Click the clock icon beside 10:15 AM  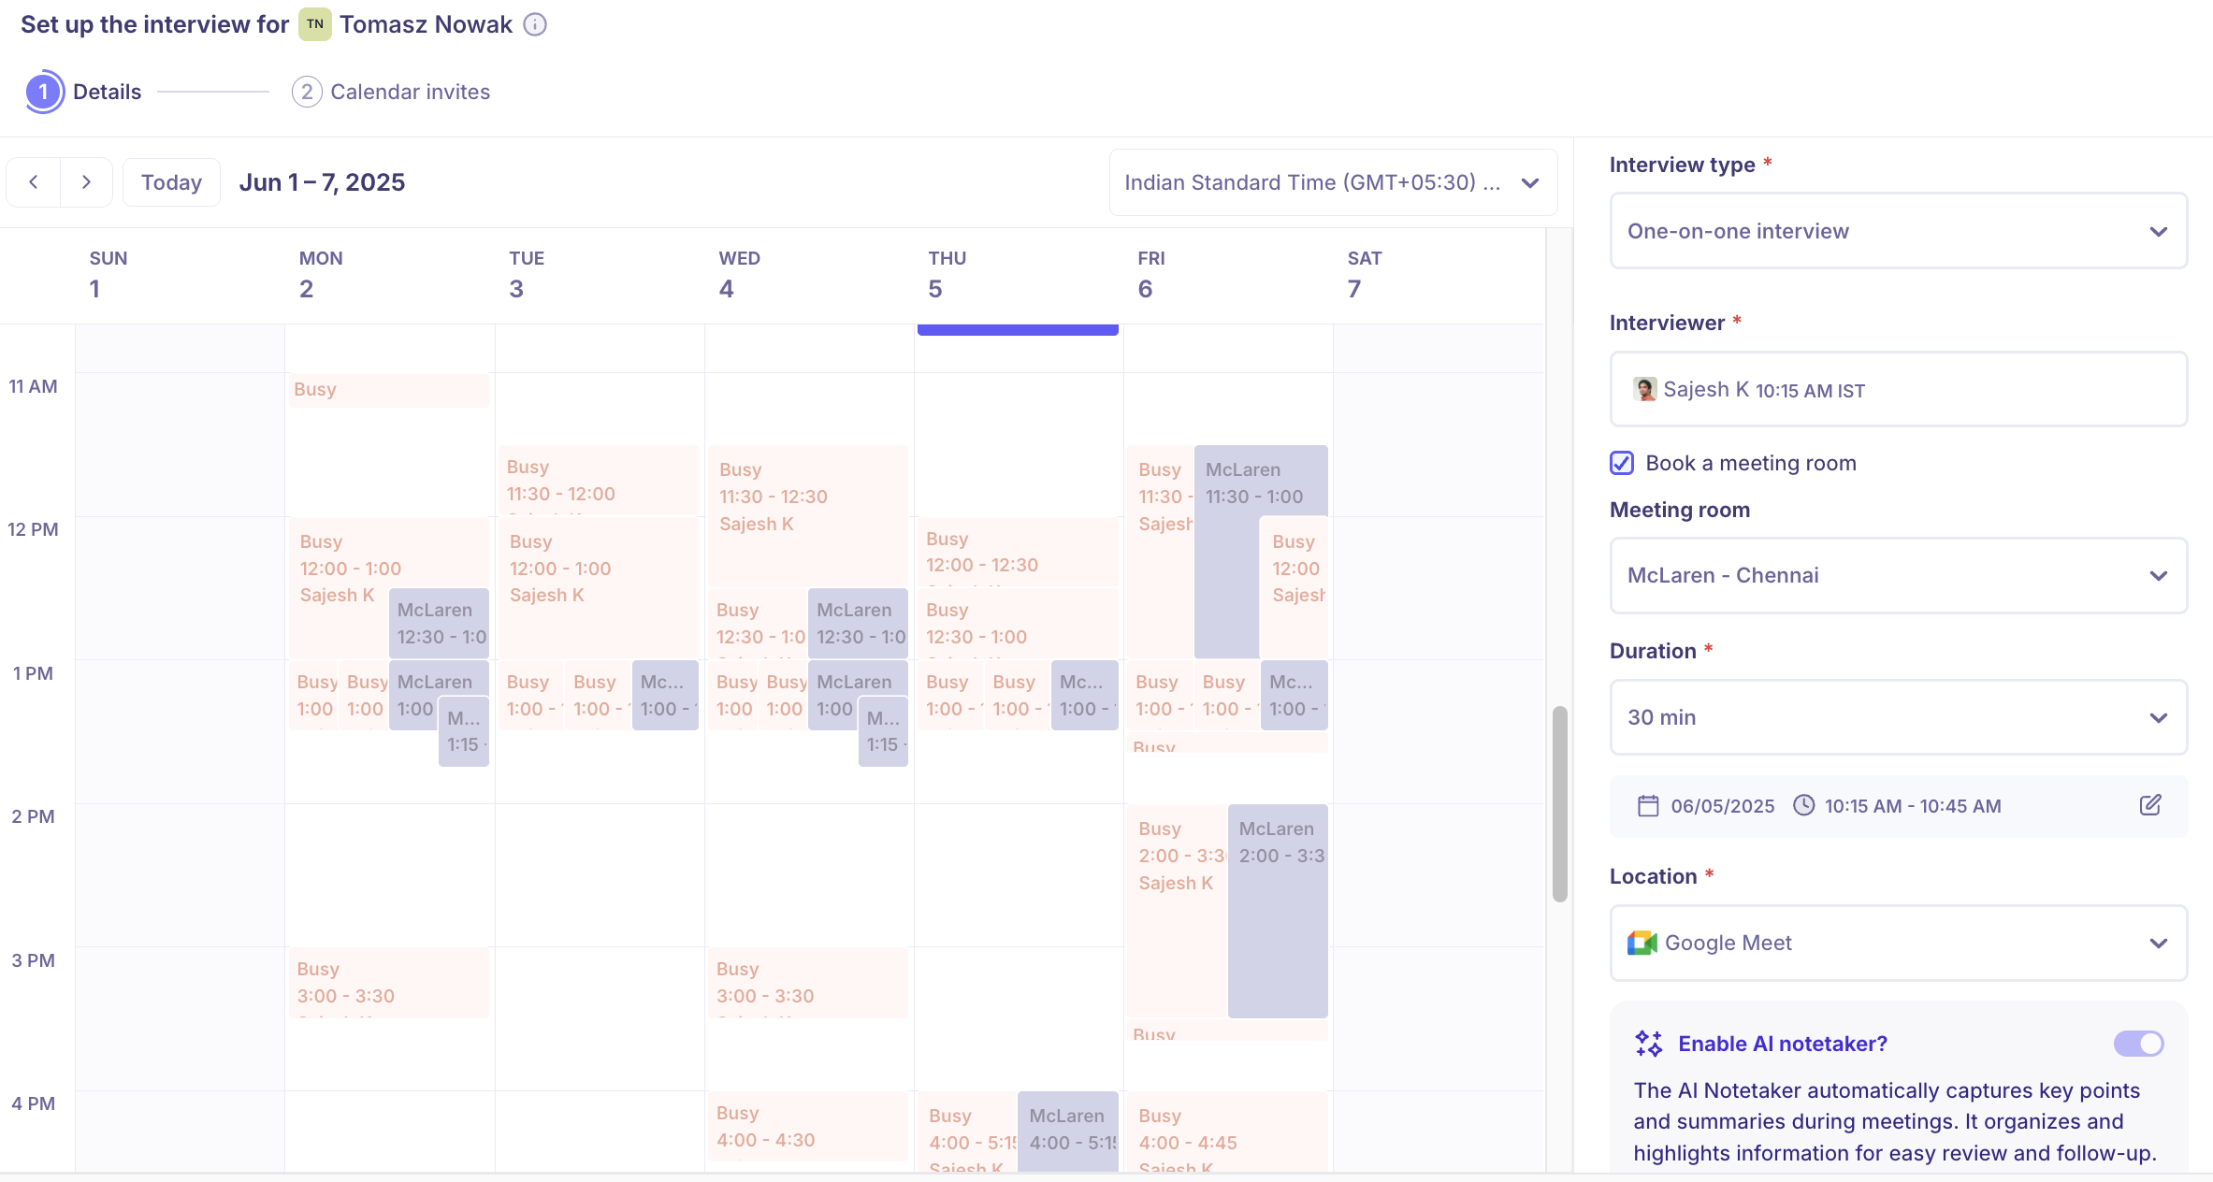pyautogui.click(x=1804, y=805)
